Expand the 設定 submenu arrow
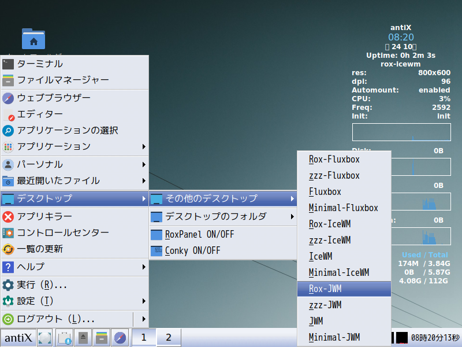462x347 pixels. [x=144, y=301]
